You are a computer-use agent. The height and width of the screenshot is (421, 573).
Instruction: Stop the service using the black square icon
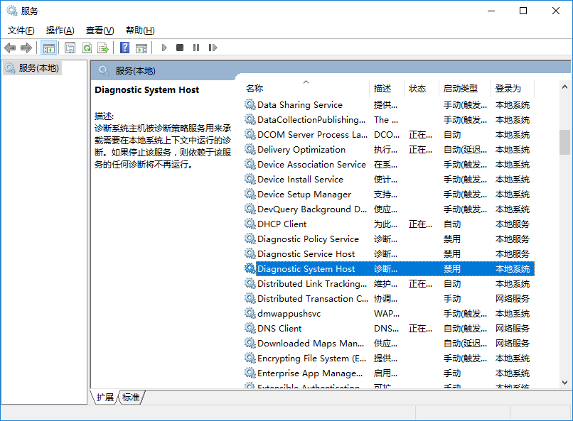point(180,48)
